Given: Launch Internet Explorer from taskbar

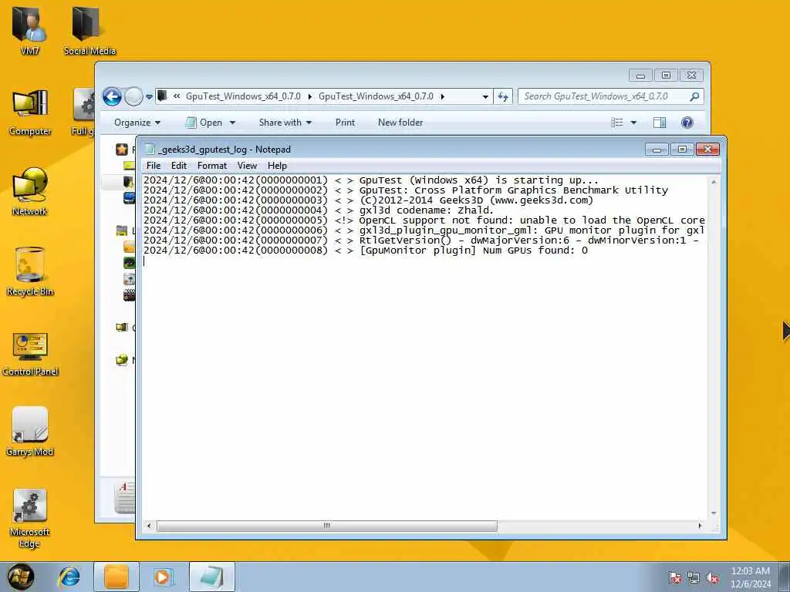Looking at the screenshot, I should coord(69,577).
